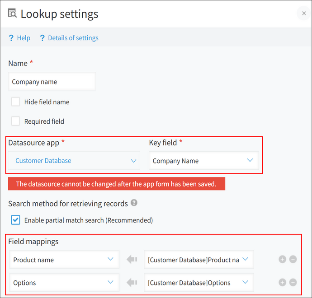This screenshot has height=298, width=312.
Task: Tick the Required field checkbox
Action: tap(16, 121)
